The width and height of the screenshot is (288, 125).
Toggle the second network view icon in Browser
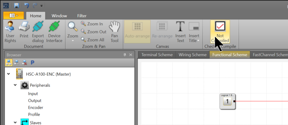point(17,62)
